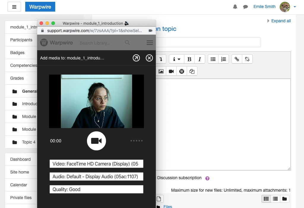Open the messages chat bubble
This screenshot has height=208, width=304.
point(246,7)
